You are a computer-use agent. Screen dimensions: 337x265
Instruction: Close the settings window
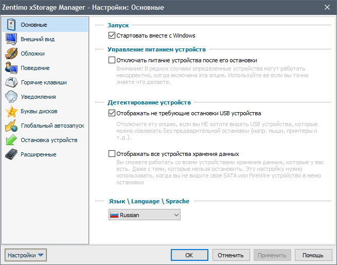(x=327, y=7)
